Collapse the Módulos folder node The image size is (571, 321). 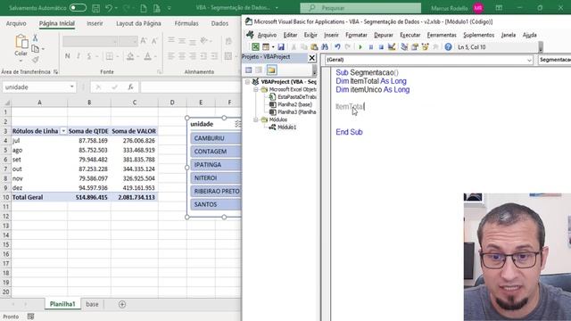click(256, 119)
